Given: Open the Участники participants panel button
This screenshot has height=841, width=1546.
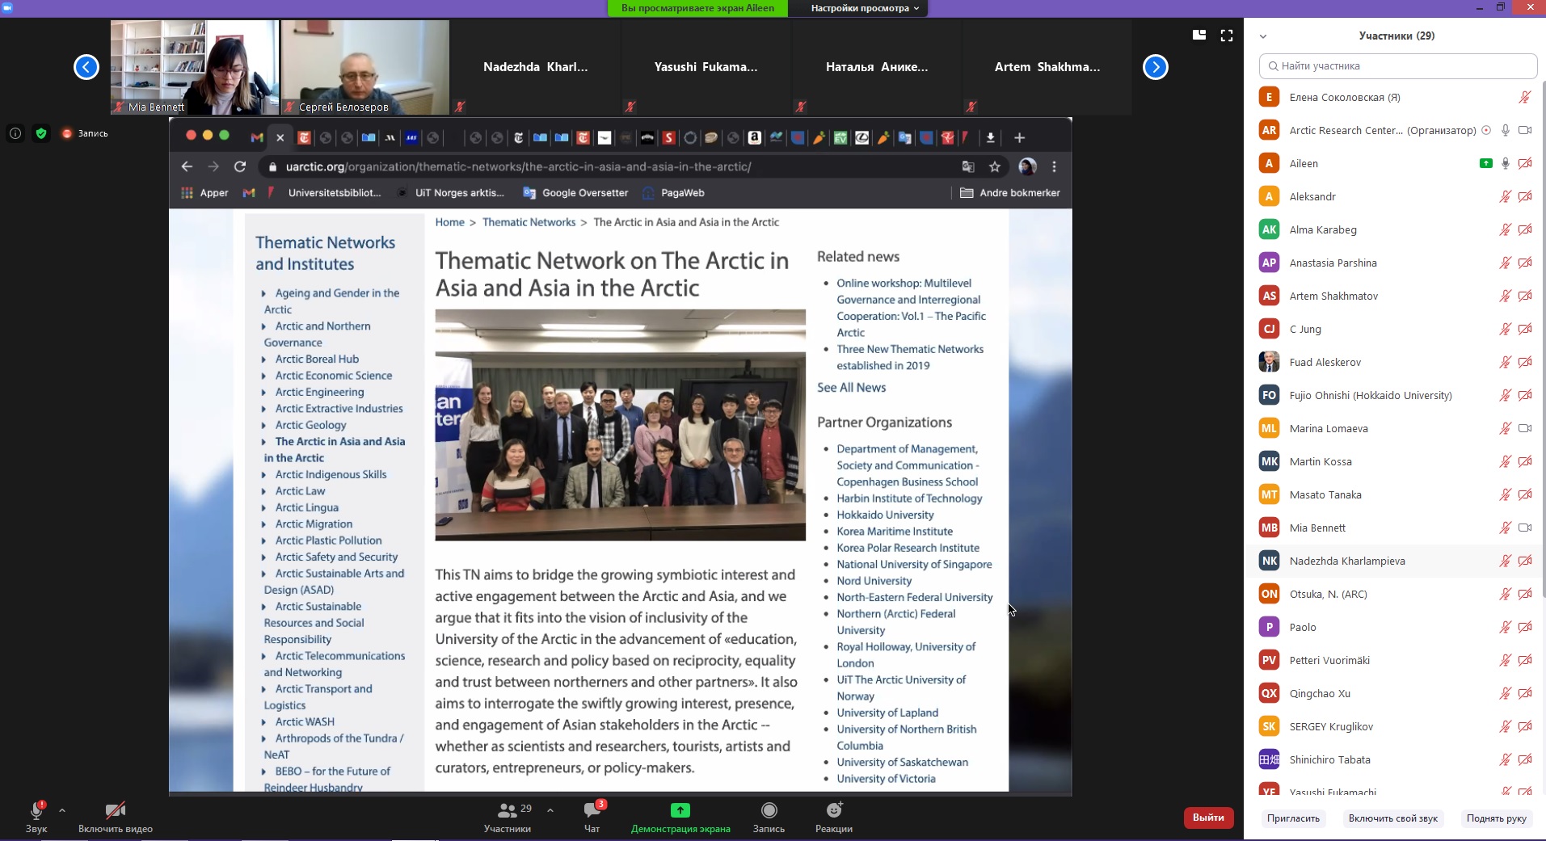Looking at the screenshot, I should click(x=508, y=817).
